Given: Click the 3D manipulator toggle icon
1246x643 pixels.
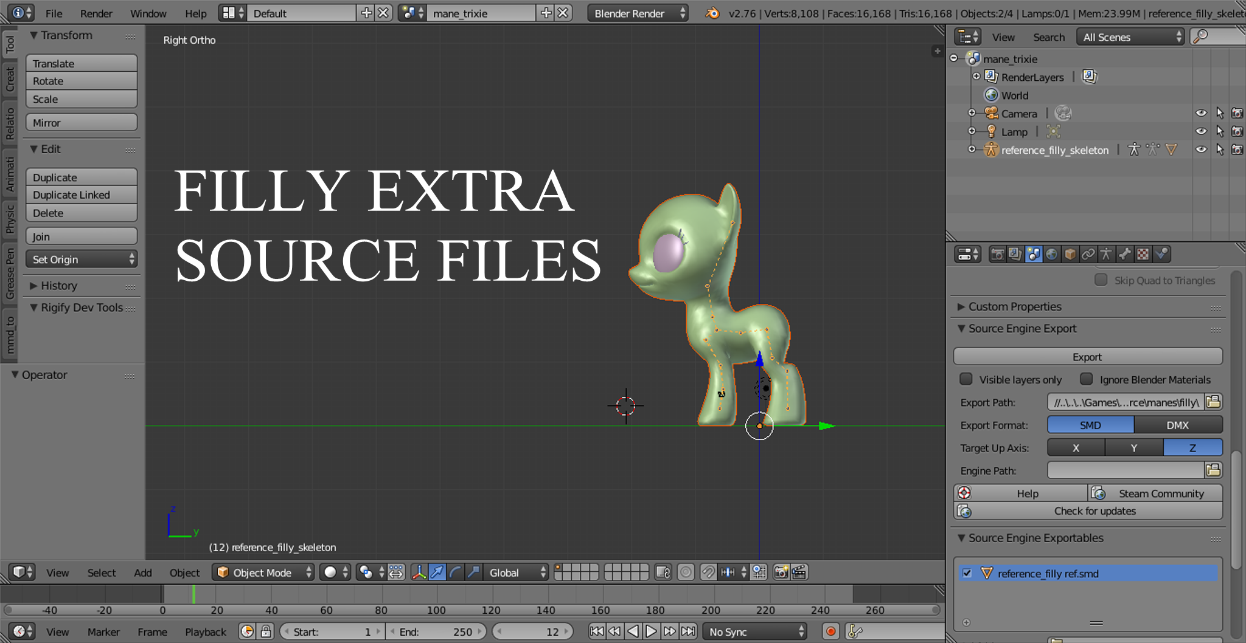Looking at the screenshot, I should 419,572.
